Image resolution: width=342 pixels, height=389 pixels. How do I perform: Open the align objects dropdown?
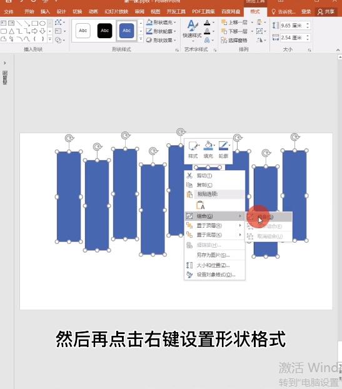coord(261,23)
